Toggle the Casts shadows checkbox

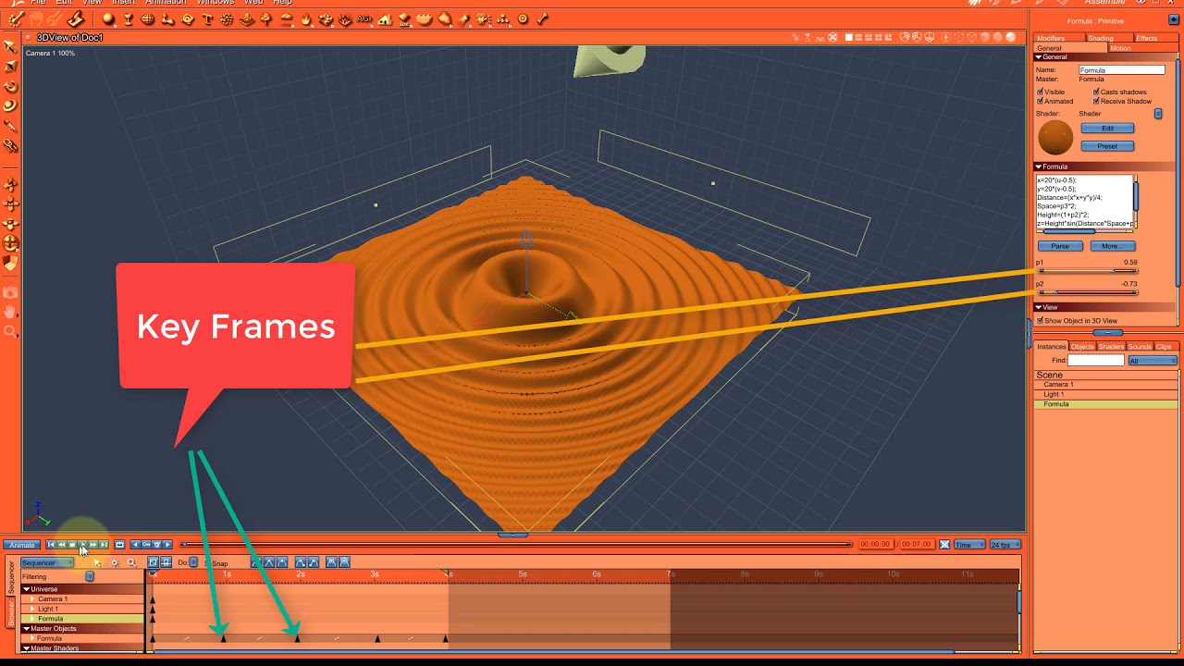point(1096,92)
